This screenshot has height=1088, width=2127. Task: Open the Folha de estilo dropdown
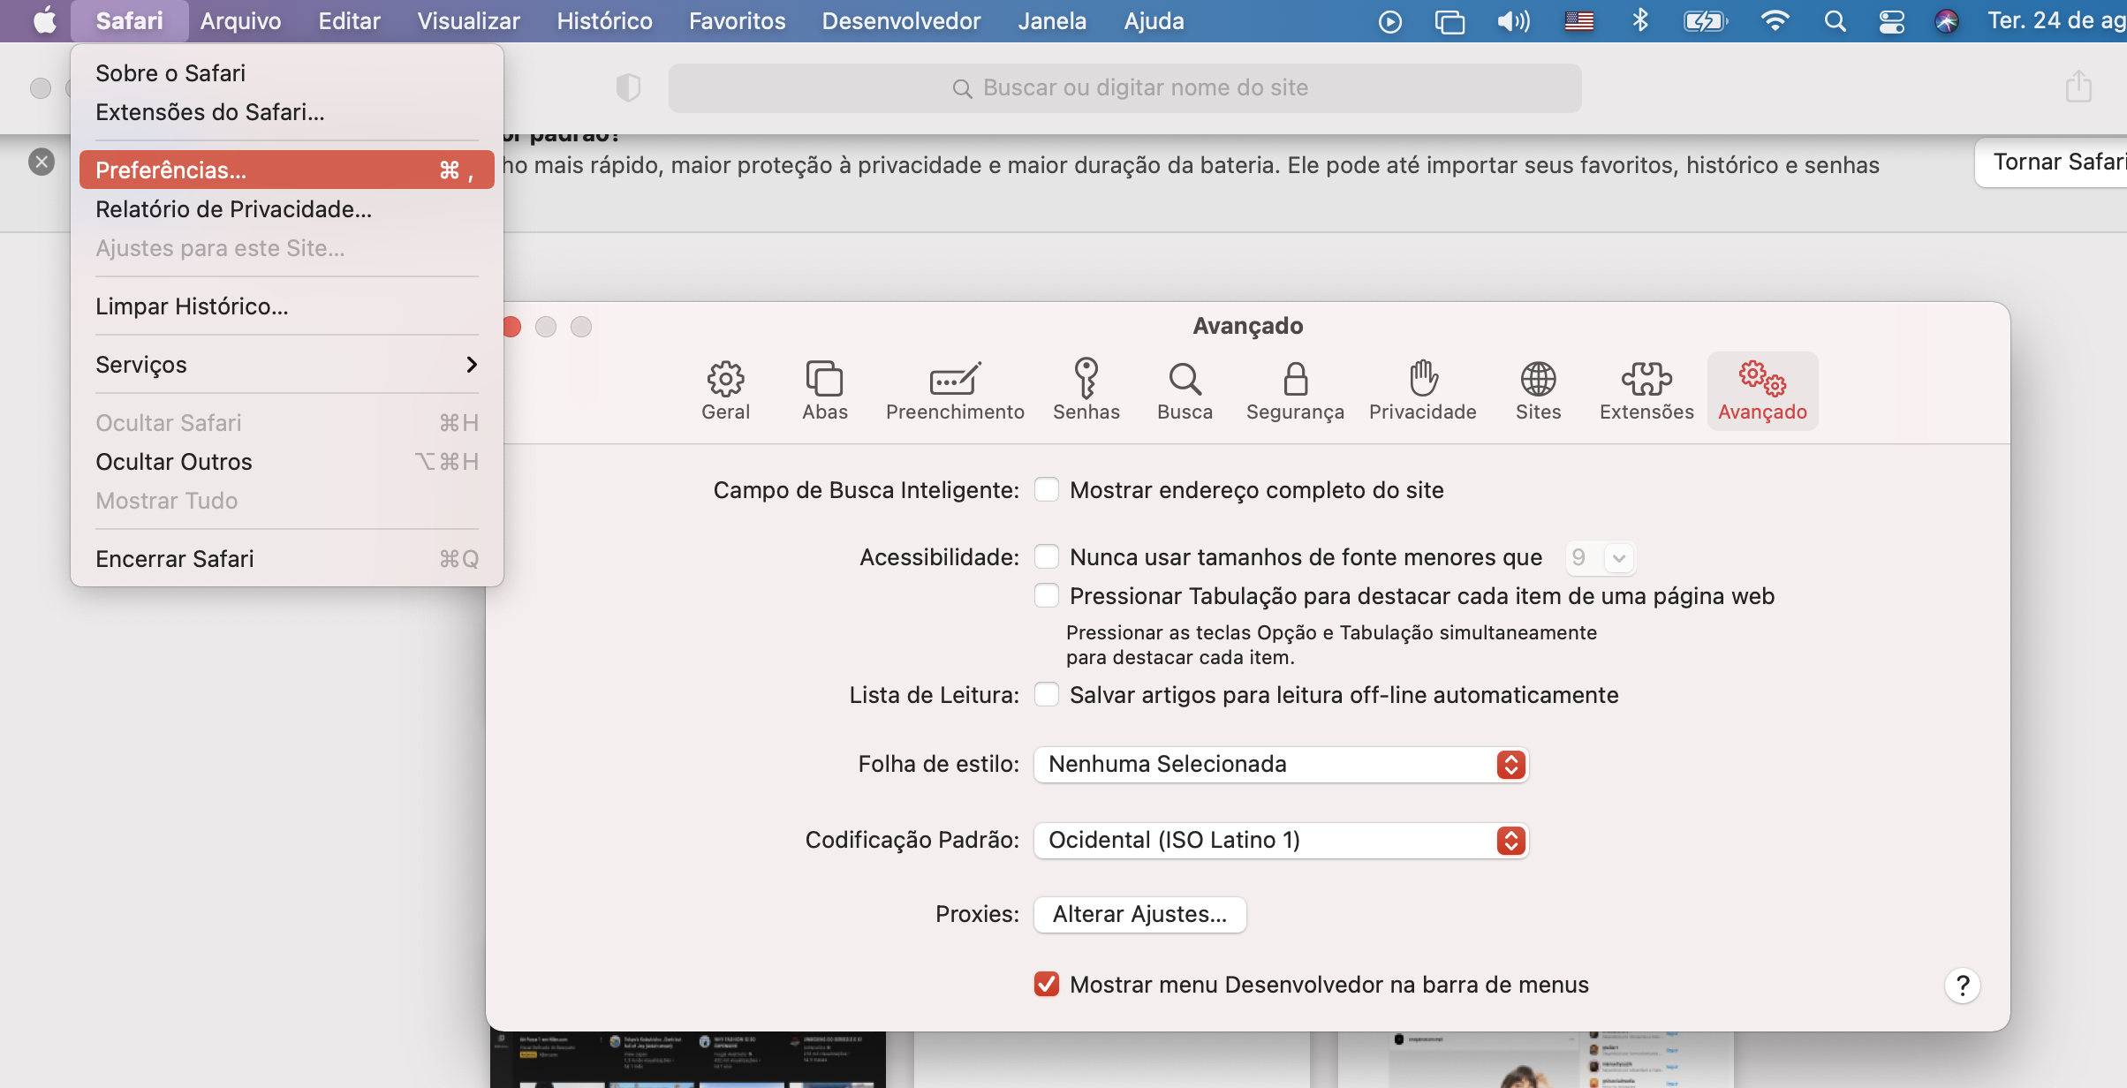[1281, 764]
